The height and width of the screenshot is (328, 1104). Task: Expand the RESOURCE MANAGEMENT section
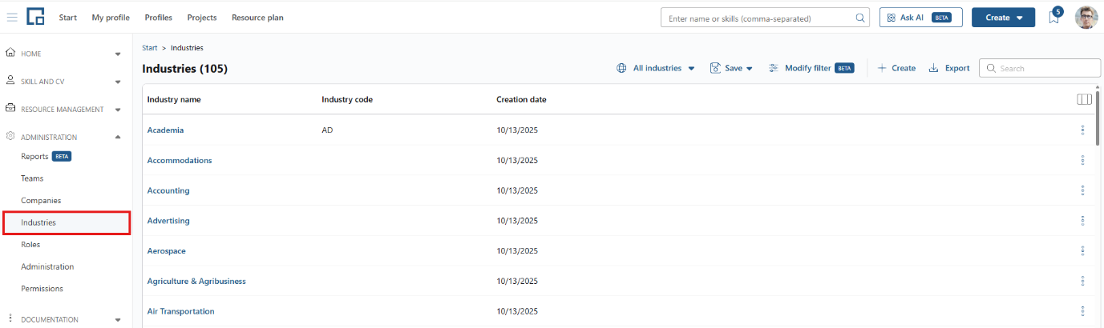[118, 110]
